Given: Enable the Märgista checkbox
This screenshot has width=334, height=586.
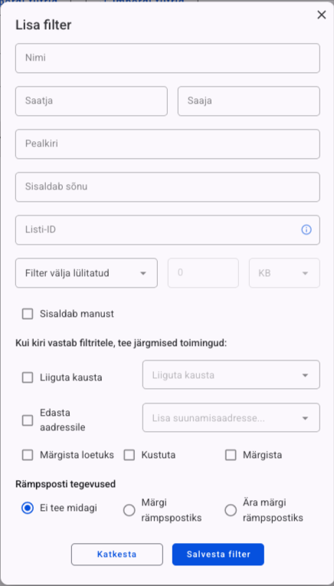Looking at the screenshot, I should coord(231,455).
